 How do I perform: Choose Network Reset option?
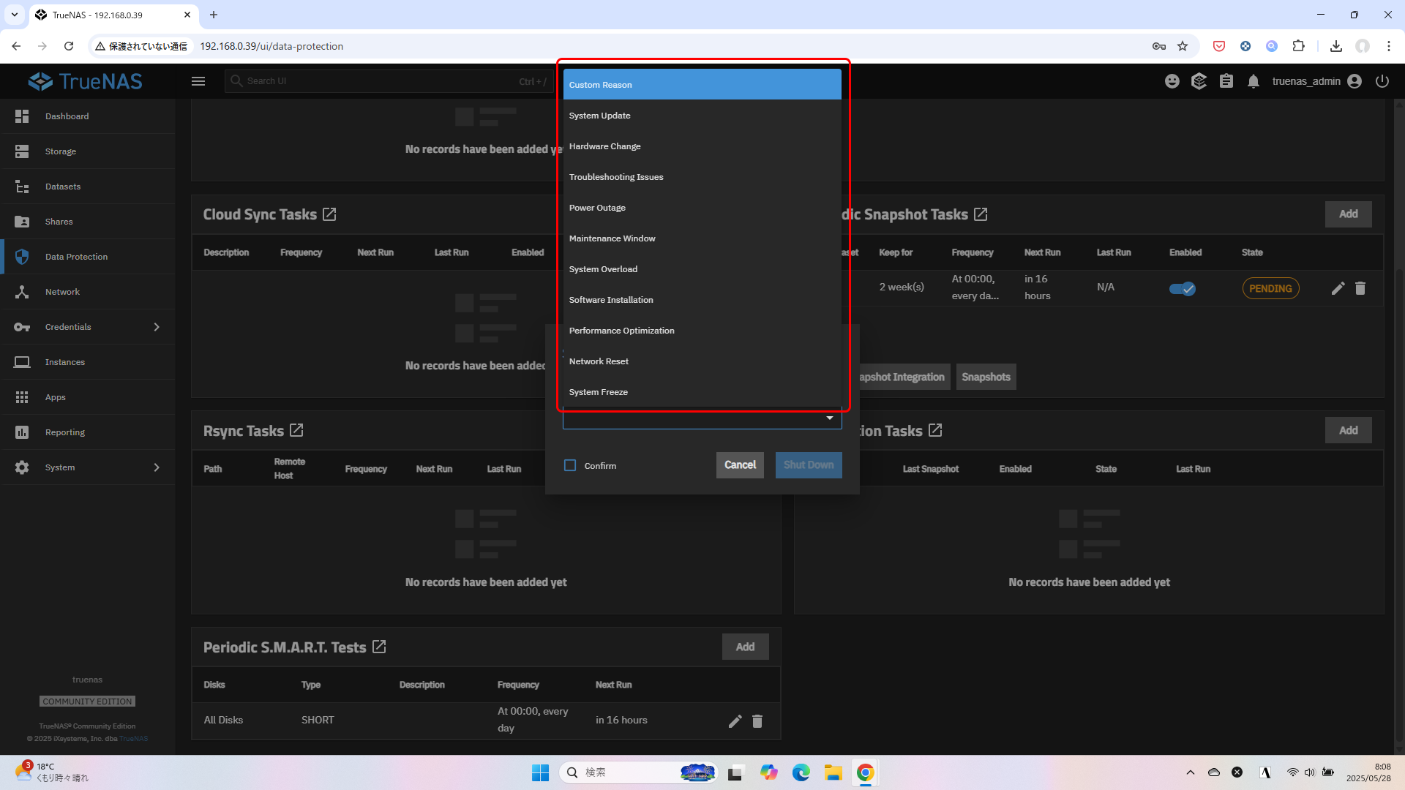pos(702,361)
